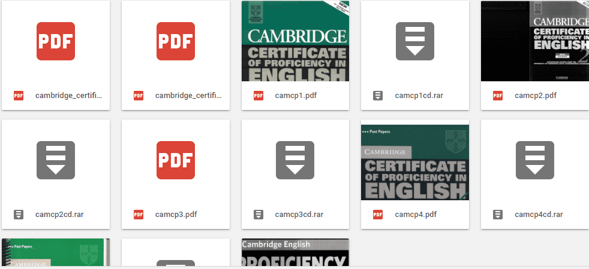Select the file name camcp4cd.rar
The height and width of the screenshot is (269, 589).
539,215
